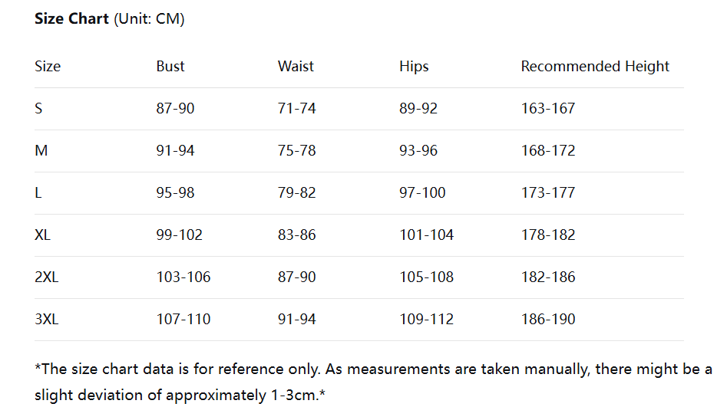Screen dimensions: 727x407
Task: Click the "Size Chart" heading
Action: 71,18
